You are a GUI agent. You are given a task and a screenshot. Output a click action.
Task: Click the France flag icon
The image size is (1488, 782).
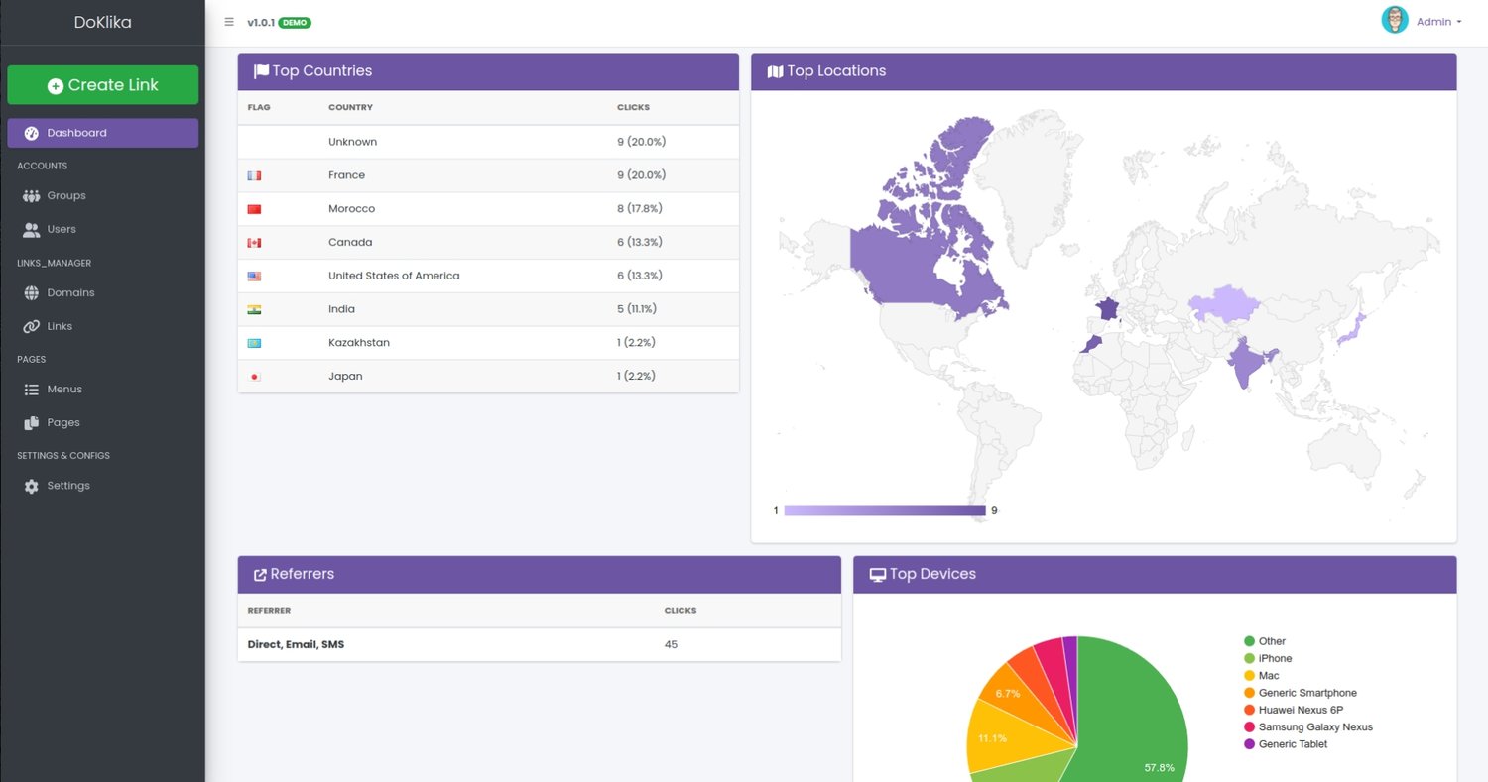254,175
